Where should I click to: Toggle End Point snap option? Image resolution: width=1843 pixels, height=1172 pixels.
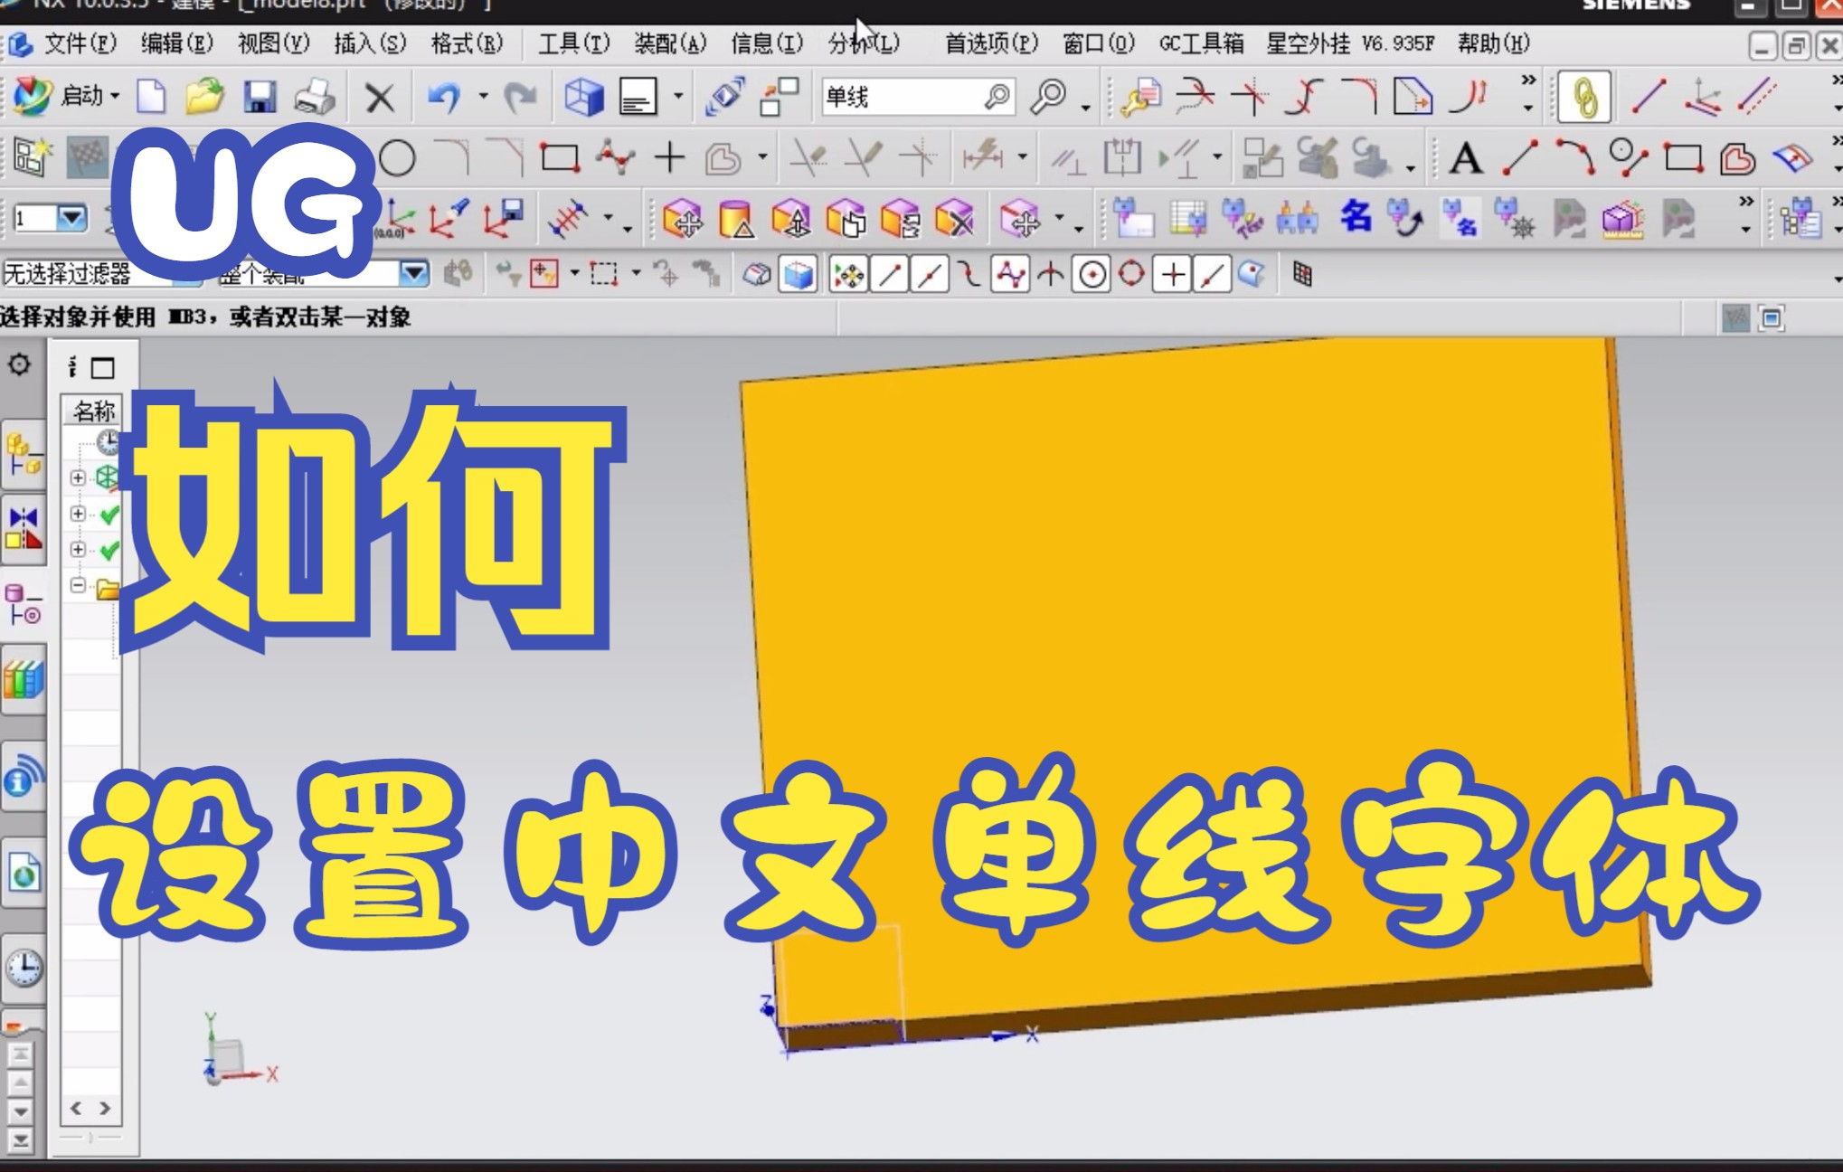point(890,275)
